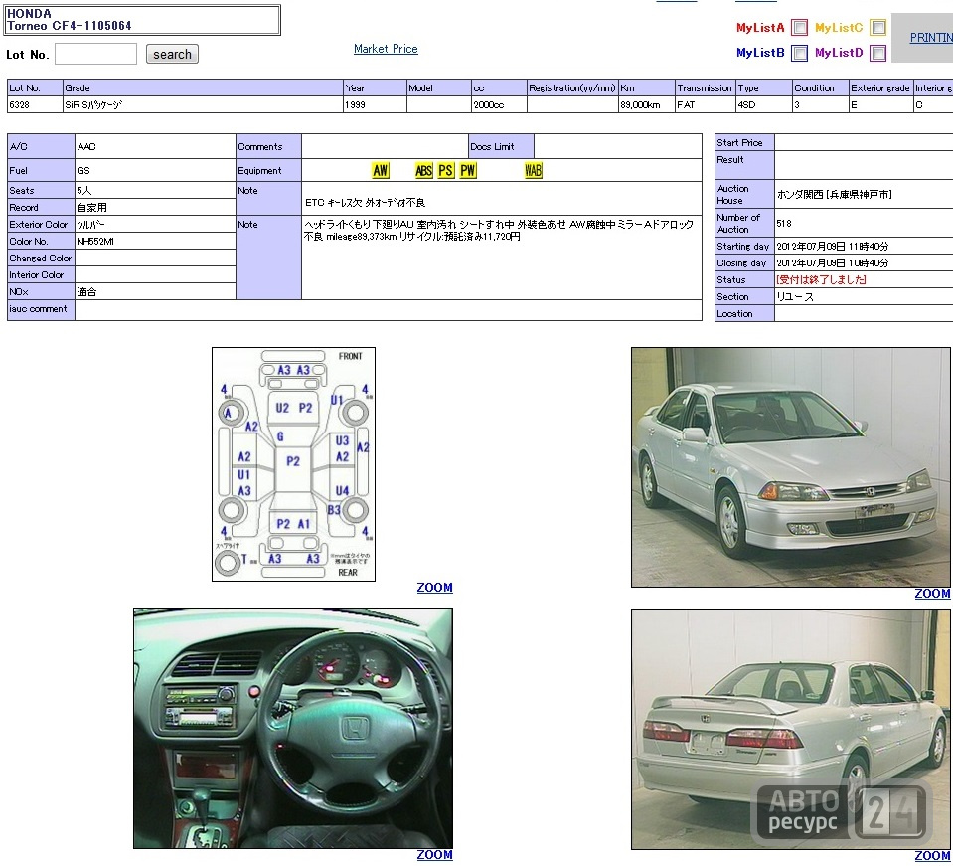Click ZOOM under the damage diagram
The width and height of the screenshot is (953, 866).
point(434,588)
